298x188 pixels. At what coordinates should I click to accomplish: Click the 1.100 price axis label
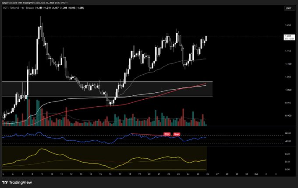[288, 64]
